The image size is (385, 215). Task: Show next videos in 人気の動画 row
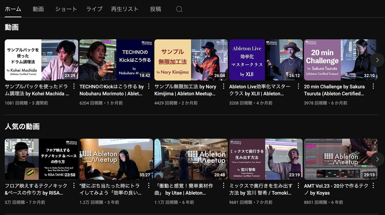(x=377, y=159)
